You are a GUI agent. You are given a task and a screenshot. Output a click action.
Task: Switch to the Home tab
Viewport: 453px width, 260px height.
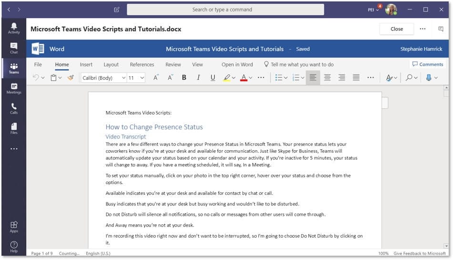coord(62,65)
